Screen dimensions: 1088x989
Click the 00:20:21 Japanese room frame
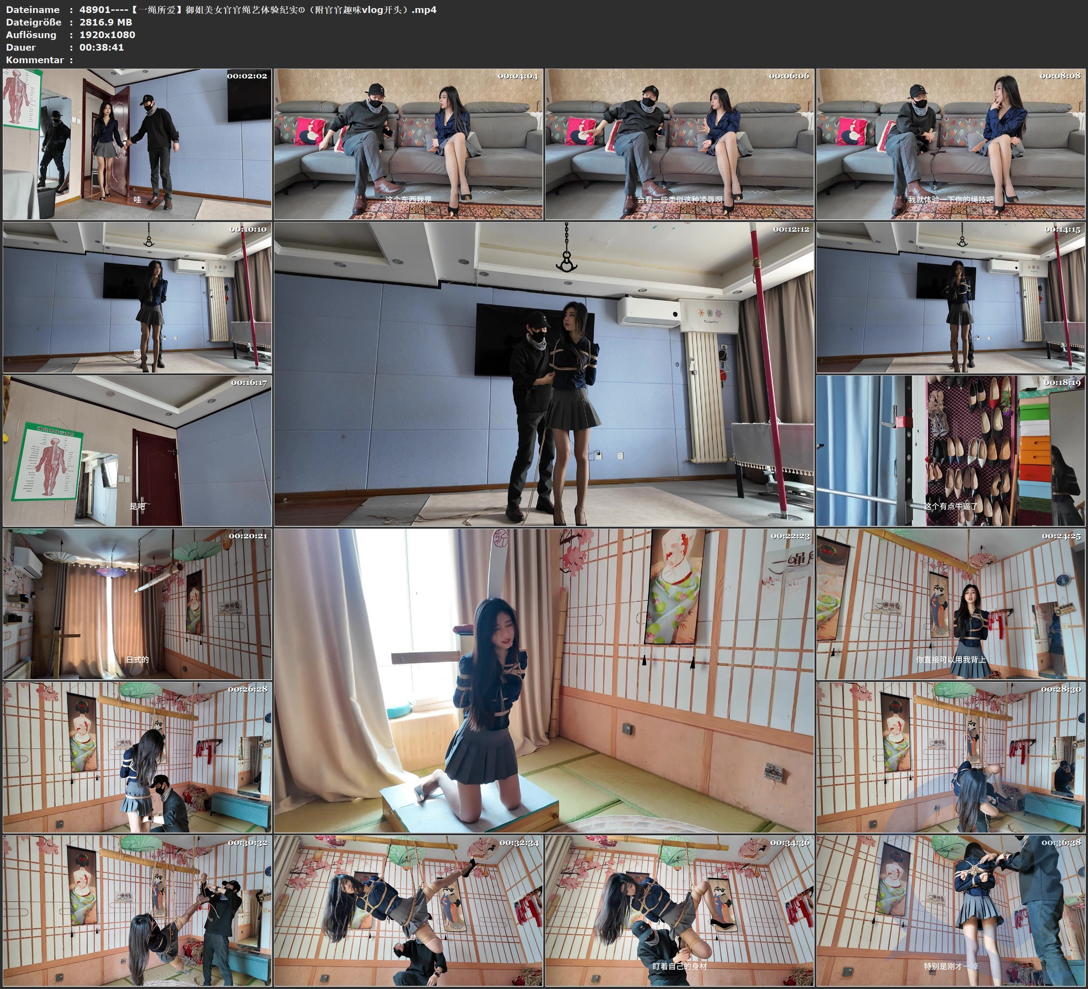tap(137, 604)
